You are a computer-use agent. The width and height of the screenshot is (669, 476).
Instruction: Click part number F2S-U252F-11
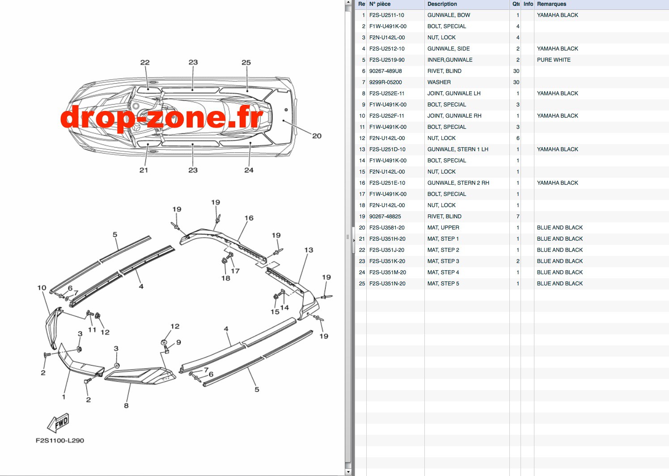(387, 116)
